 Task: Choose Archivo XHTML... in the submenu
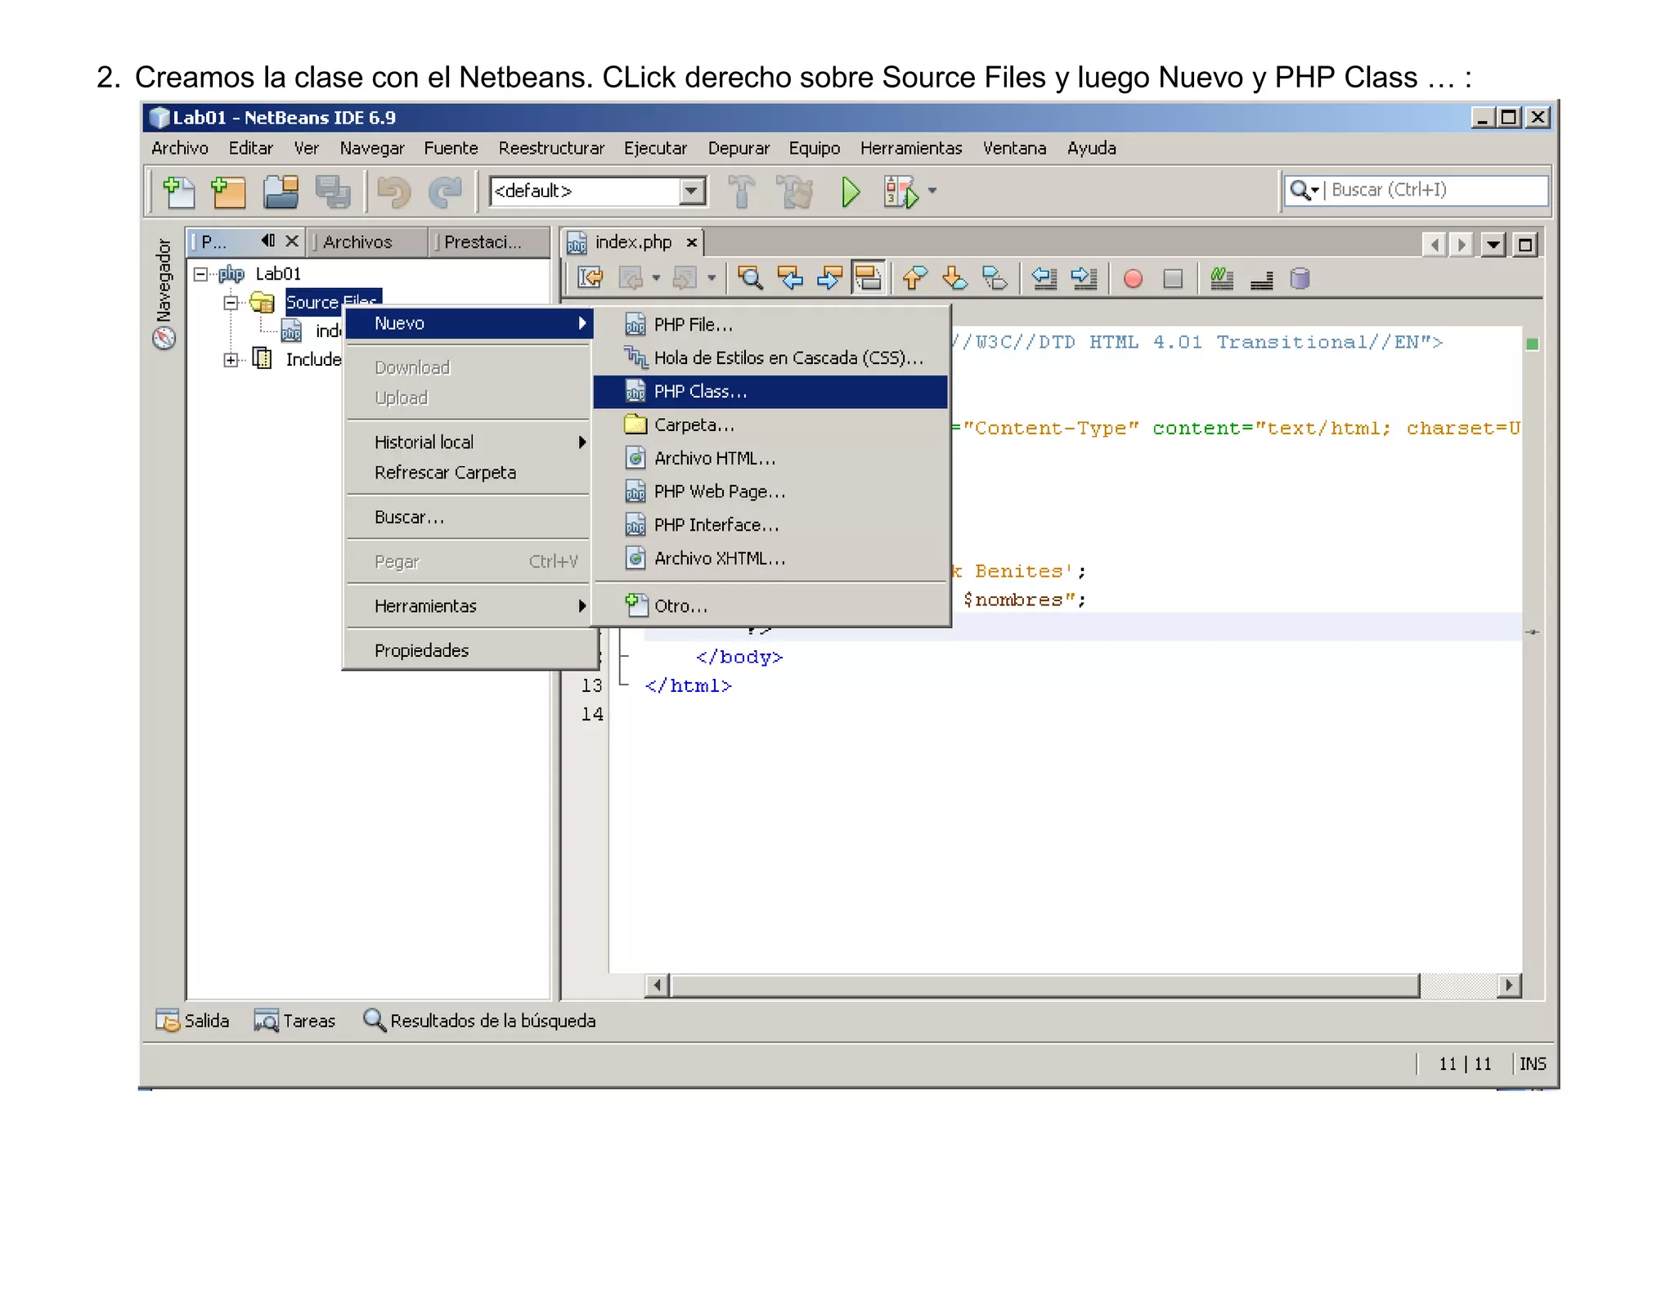point(770,559)
